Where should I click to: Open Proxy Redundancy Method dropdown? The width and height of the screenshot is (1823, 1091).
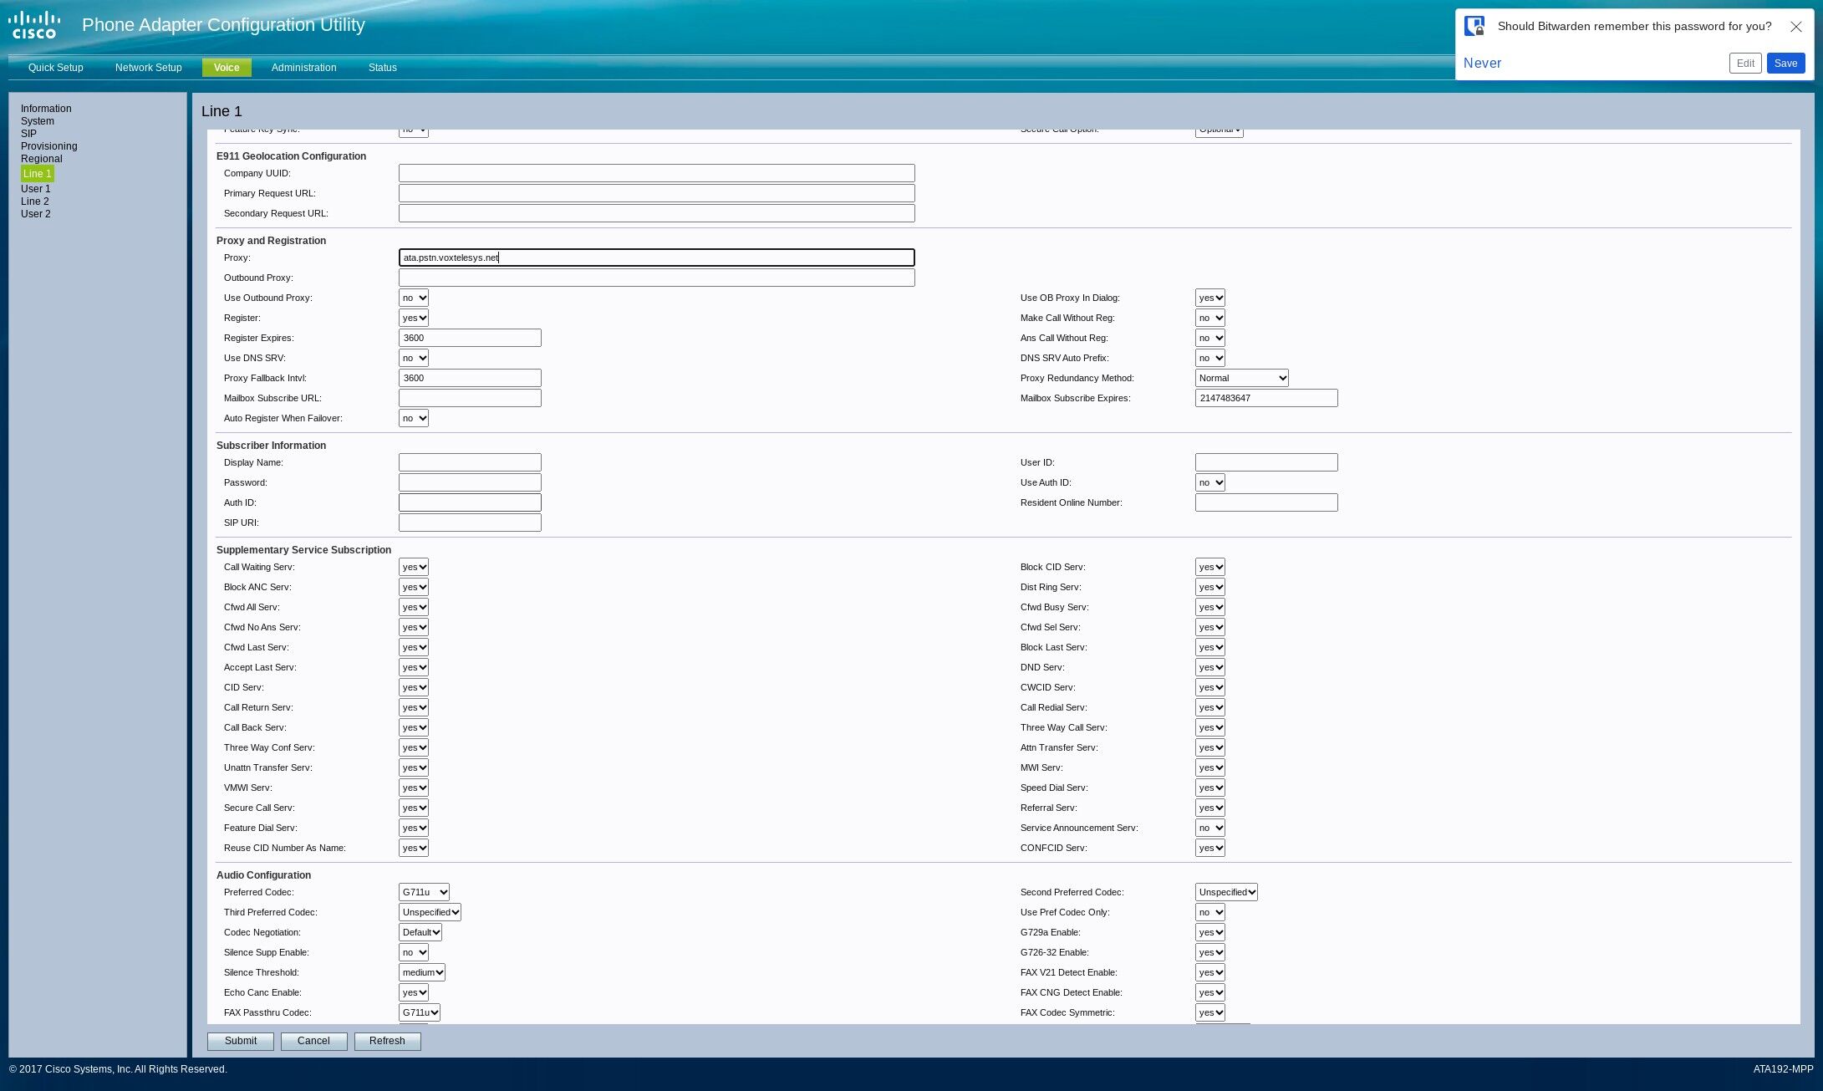1242,378
